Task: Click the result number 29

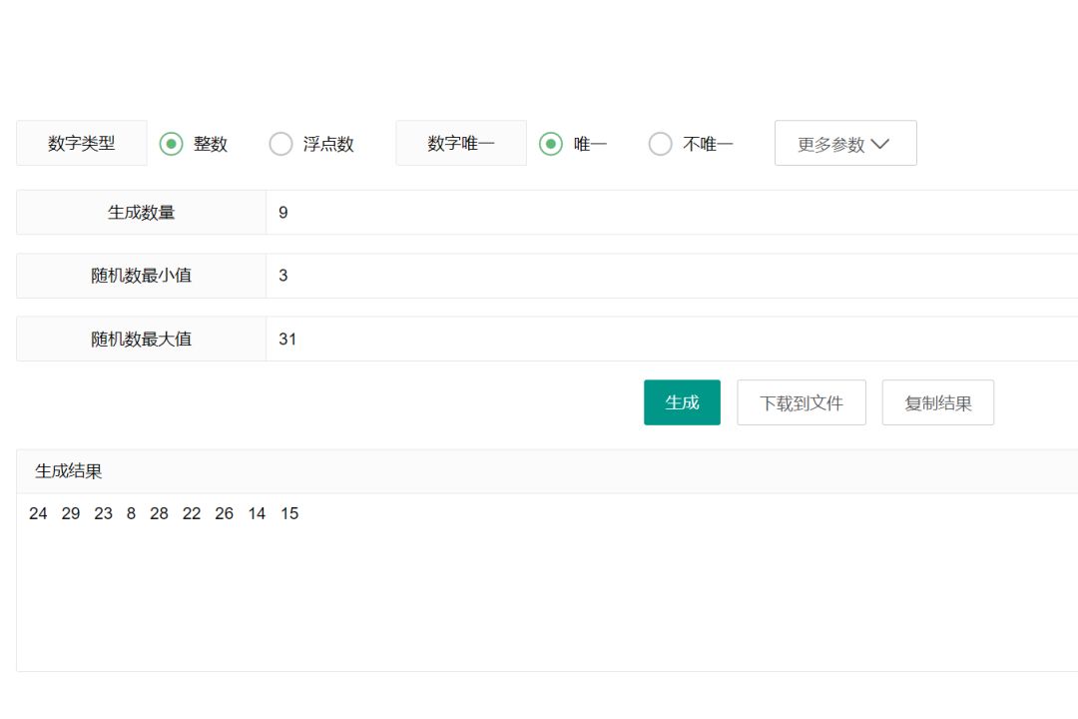Action: click(x=71, y=514)
